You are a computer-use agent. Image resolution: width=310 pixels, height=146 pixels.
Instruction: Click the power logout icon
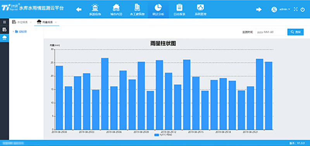tap(303, 9)
